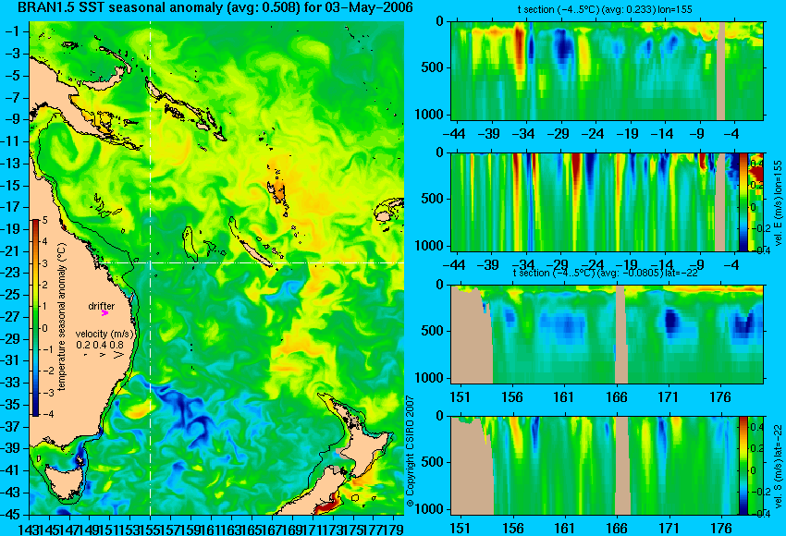786x536 pixels.
Task: Click the "0.2 0.4 0.8" velocity scale values
Action: tap(100, 345)
